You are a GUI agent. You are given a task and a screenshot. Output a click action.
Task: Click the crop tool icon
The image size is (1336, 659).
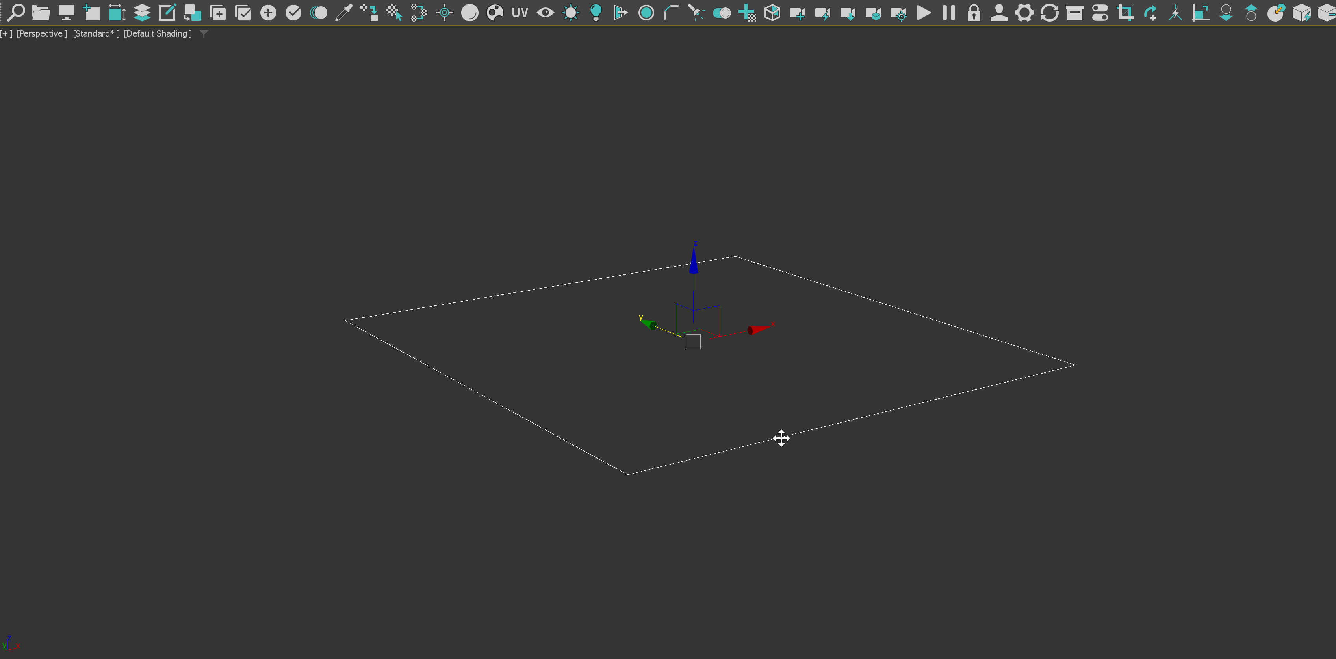(x=1125, y=12)
